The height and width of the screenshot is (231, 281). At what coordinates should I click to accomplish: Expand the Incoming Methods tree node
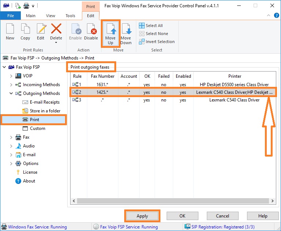11,85
